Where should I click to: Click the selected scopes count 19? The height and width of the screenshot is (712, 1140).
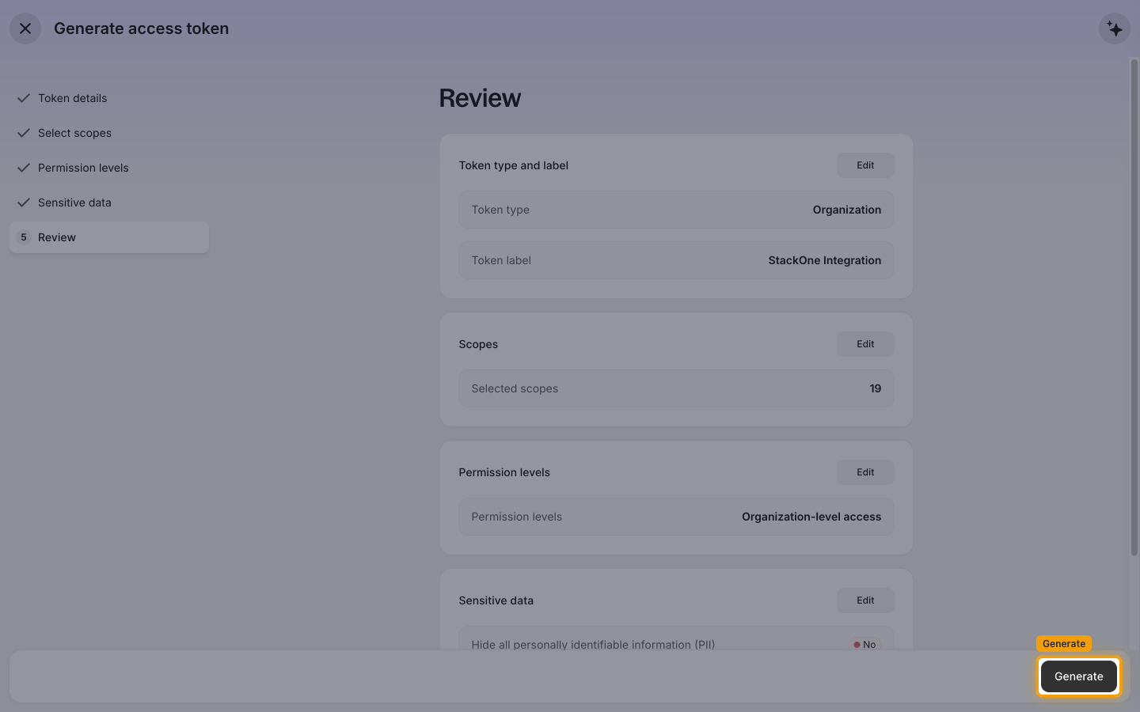click(x=876, y=388)
